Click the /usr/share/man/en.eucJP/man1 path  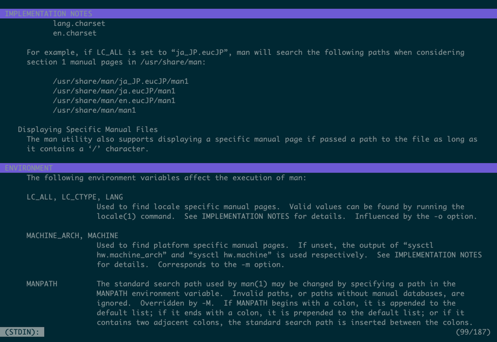click(x=114, y=100)
